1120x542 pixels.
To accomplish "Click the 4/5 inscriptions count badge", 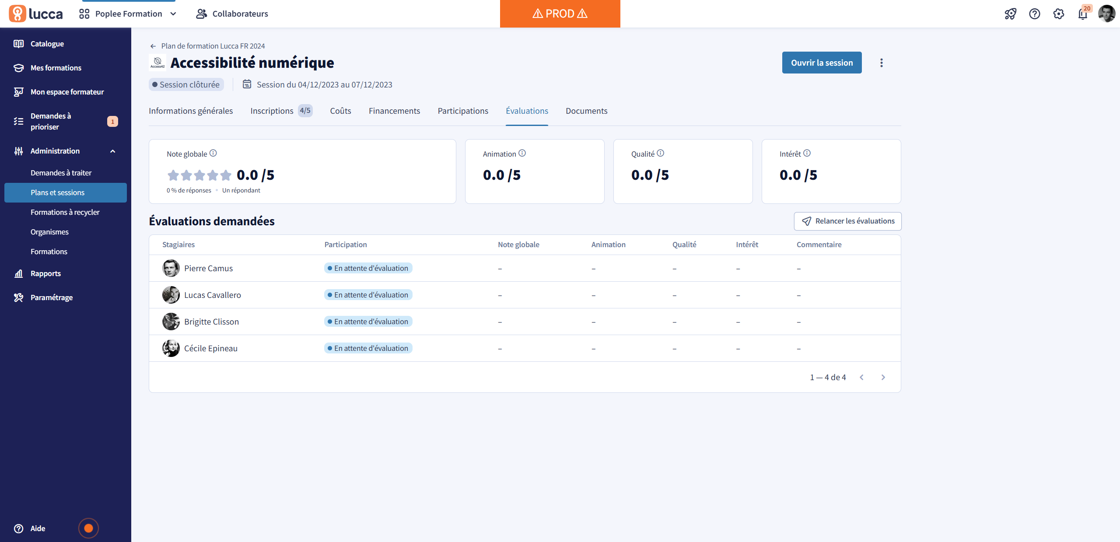I will point(305,111).
